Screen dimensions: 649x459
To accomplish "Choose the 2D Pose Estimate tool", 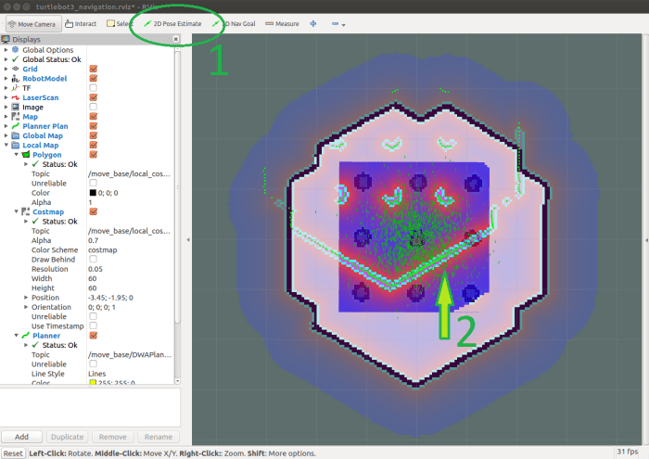I will 172,24.
